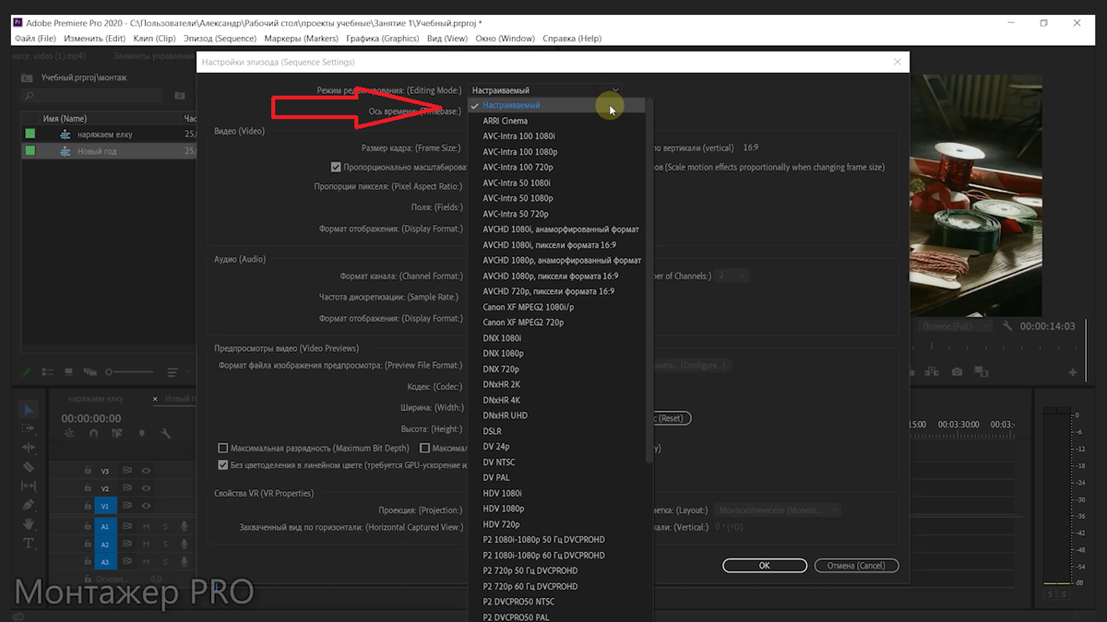Switch project panel to Icon view
Image resolution: width=1107 pixels, height=622 pixels.
click(69, 372)
